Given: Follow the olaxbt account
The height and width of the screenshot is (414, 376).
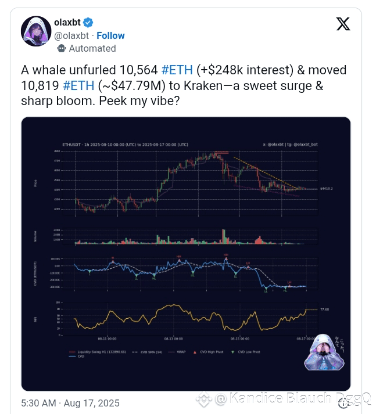Looking at the screenshot, I should 110,35.
